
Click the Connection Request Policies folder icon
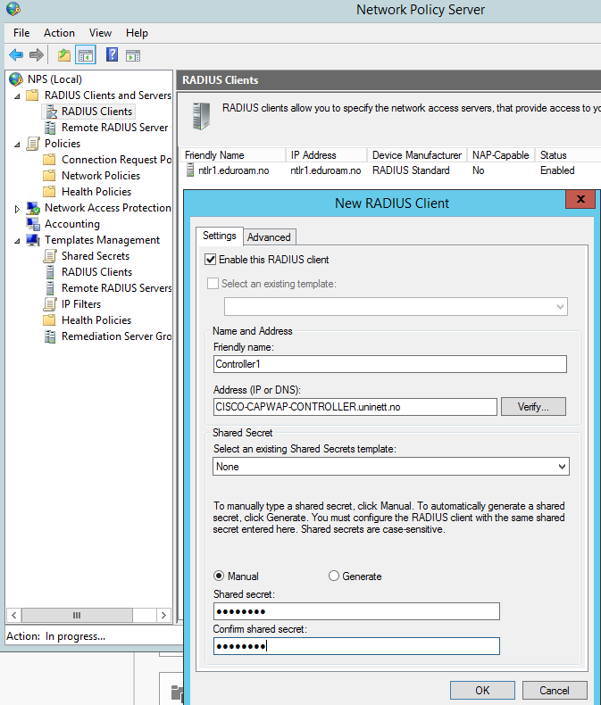point(49,160)
